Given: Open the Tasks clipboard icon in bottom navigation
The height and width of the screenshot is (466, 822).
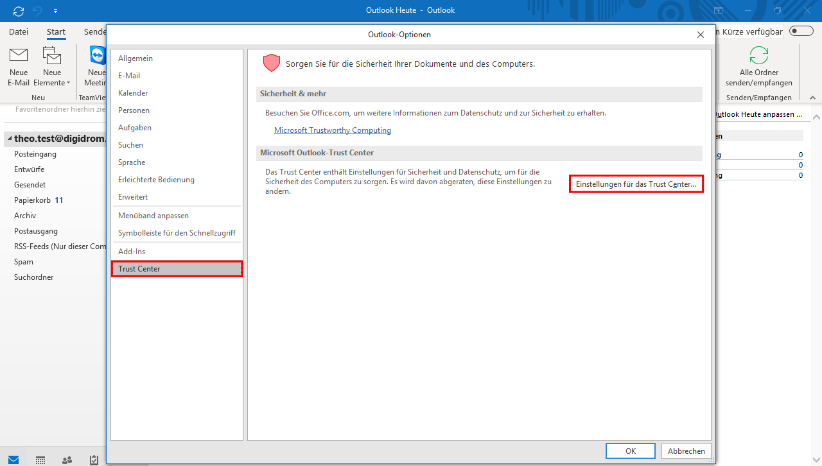Looking at the screenshot, I should [x=94, y=460].
